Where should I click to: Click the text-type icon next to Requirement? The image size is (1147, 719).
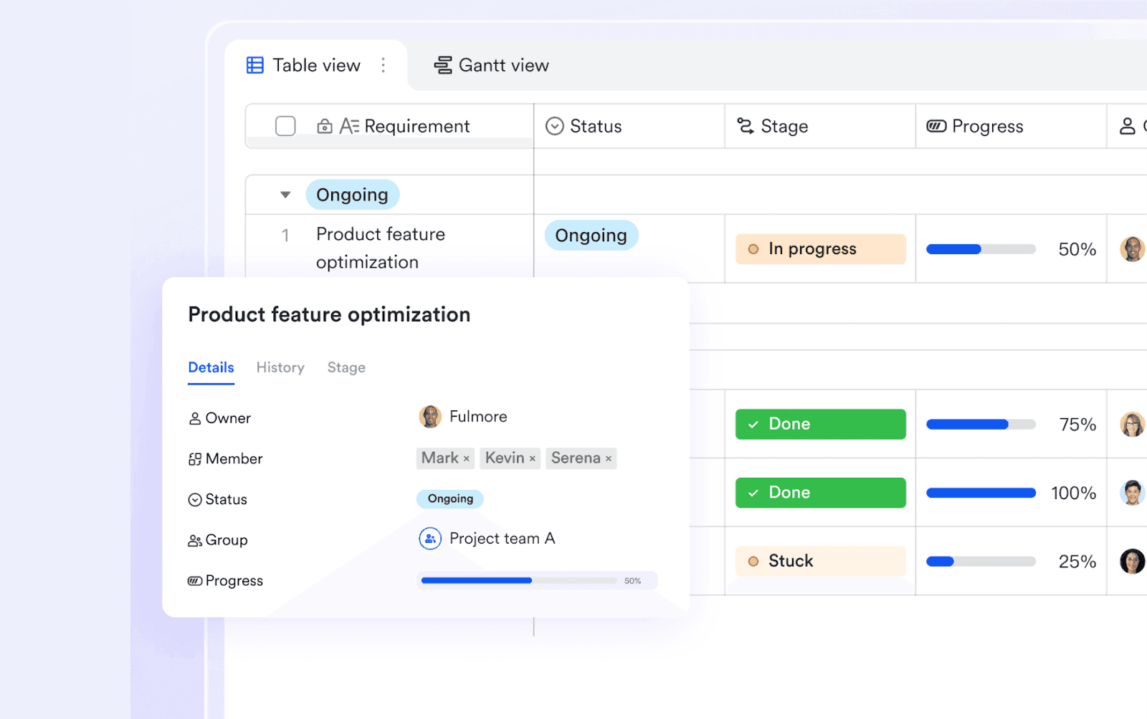pyautogui.click(x=349, y=126)
